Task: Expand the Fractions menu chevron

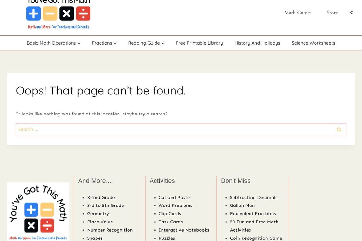Action: coord(115,43)
